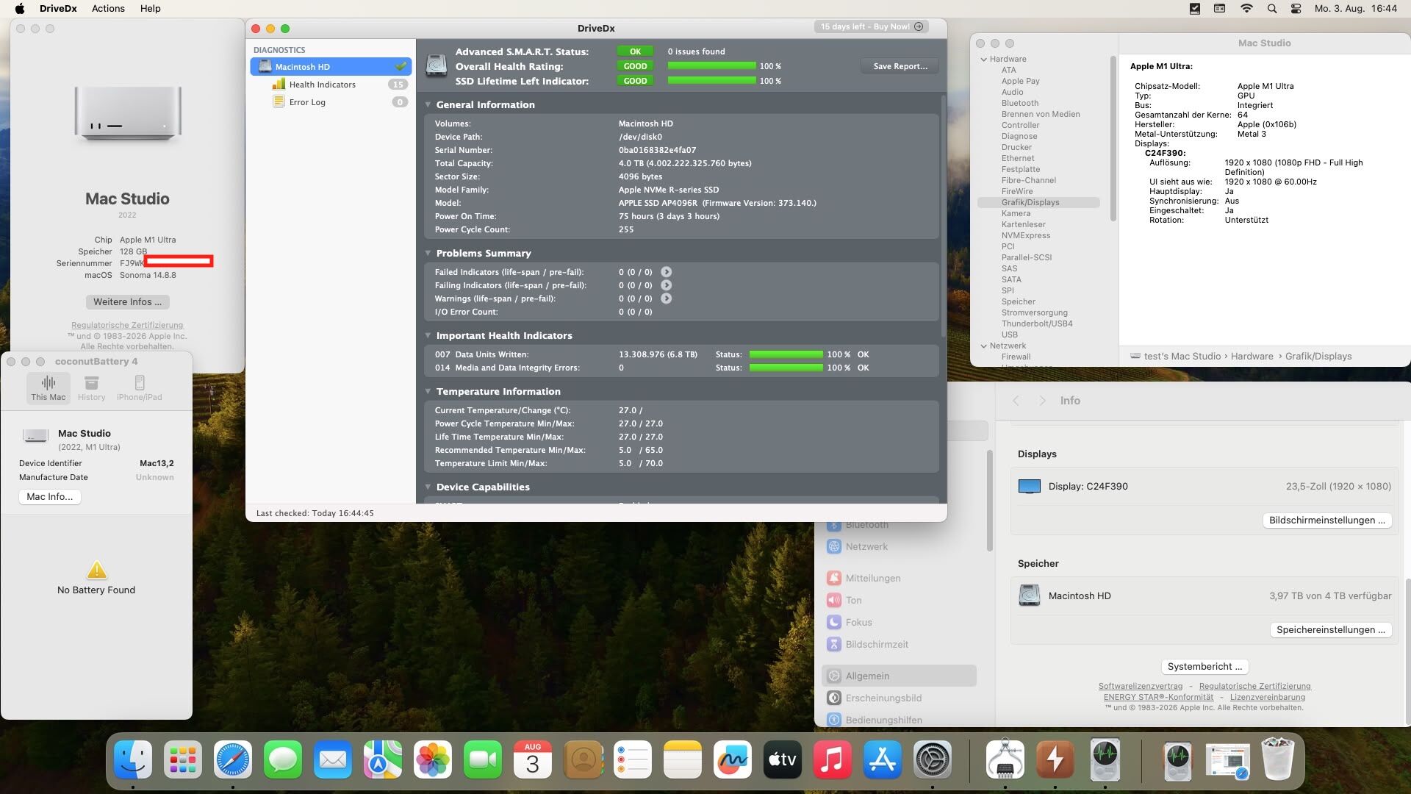
Task: Open Launchpad in the dock
Action: coord(183,759)
